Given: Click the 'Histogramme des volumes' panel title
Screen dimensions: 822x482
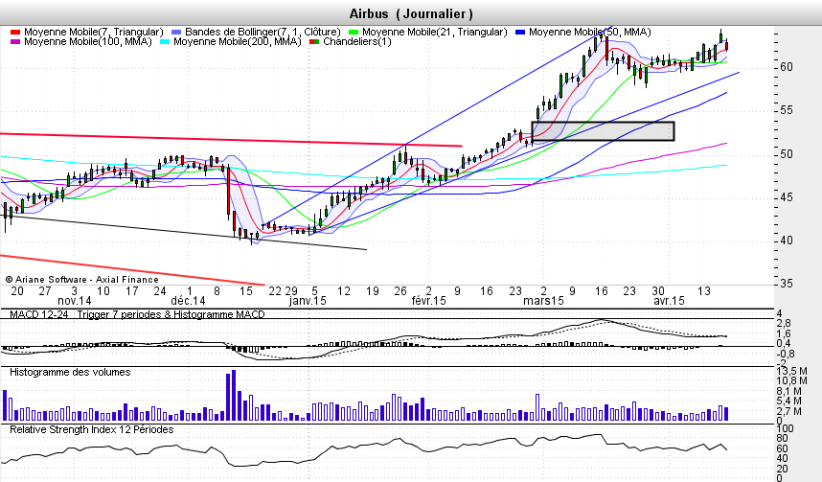Looking at the screenshot, I should pos(70,372).
